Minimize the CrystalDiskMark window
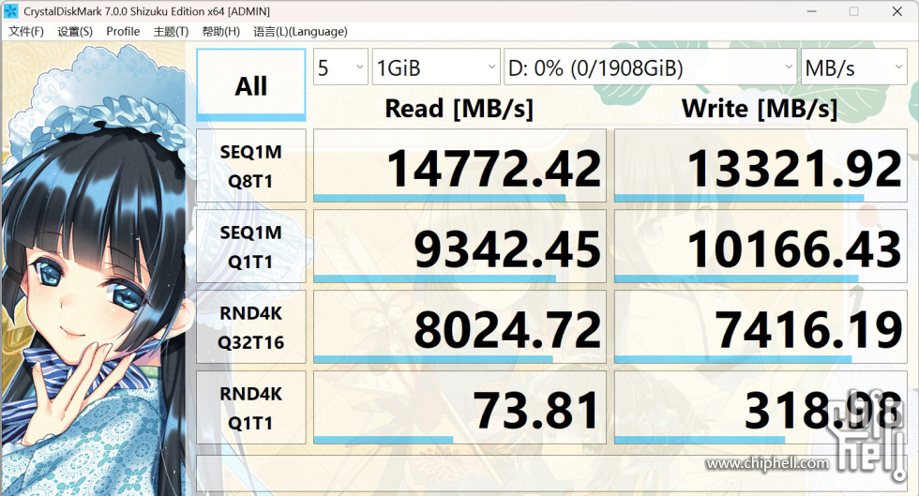Screen dimensions: 919x496 812,11
